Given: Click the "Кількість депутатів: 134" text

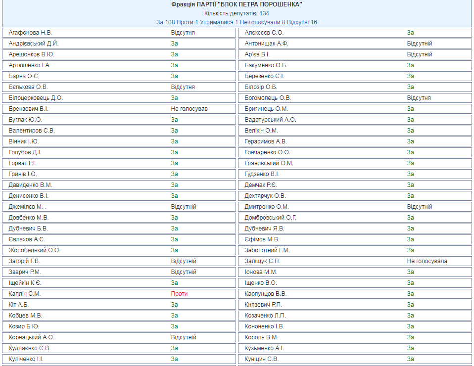Looking at the screenshot, I should point(237,13).
